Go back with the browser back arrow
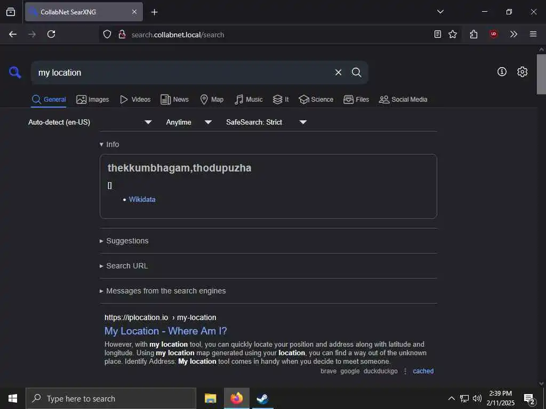The image size is (546, 409). click(x=13, y=34)
